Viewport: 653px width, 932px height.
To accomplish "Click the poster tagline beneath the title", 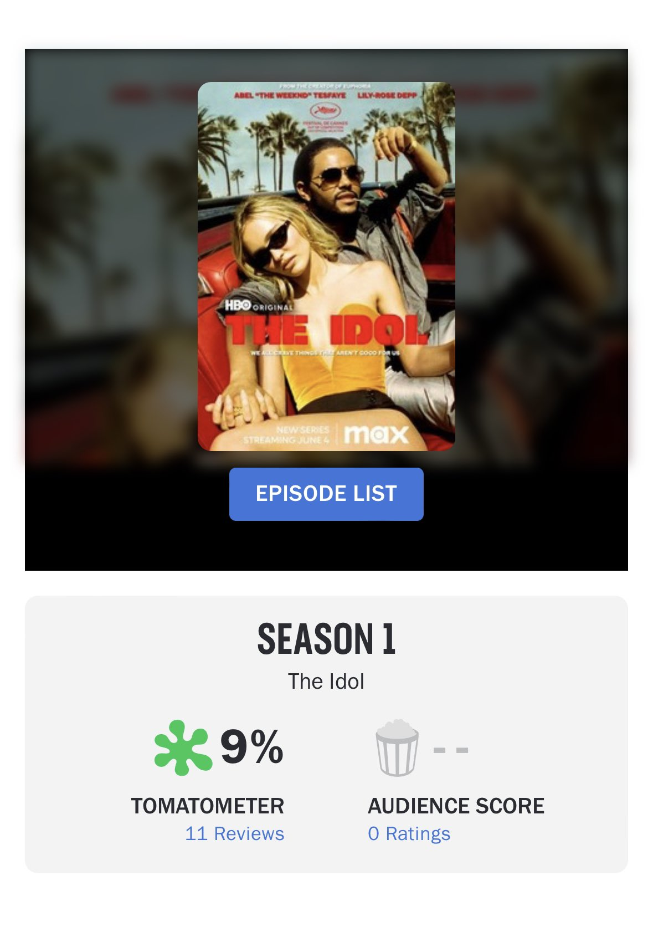I will [x=325, y=352].
